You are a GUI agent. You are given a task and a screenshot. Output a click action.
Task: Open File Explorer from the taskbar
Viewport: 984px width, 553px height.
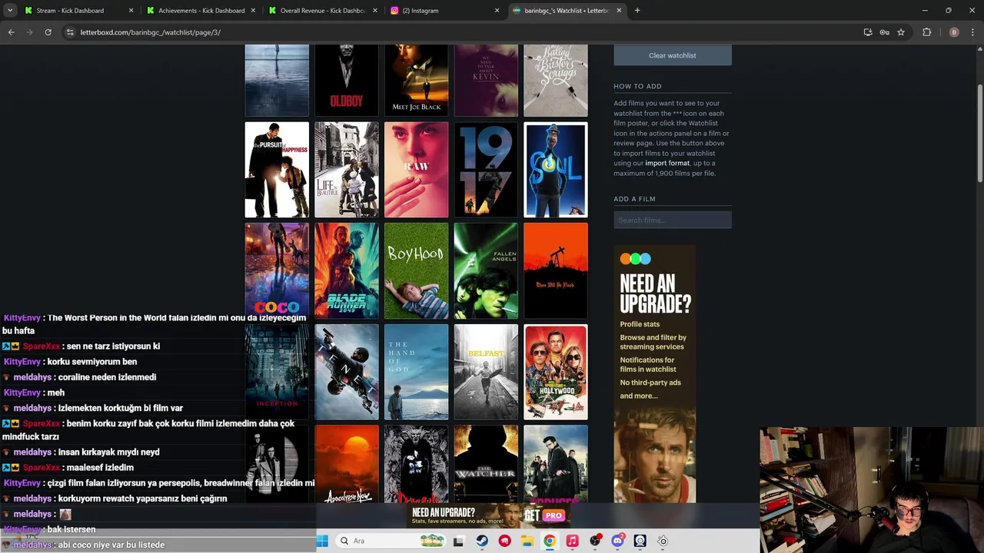point(527,541)
